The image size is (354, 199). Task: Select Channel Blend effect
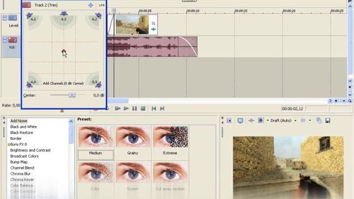(22, 168)
